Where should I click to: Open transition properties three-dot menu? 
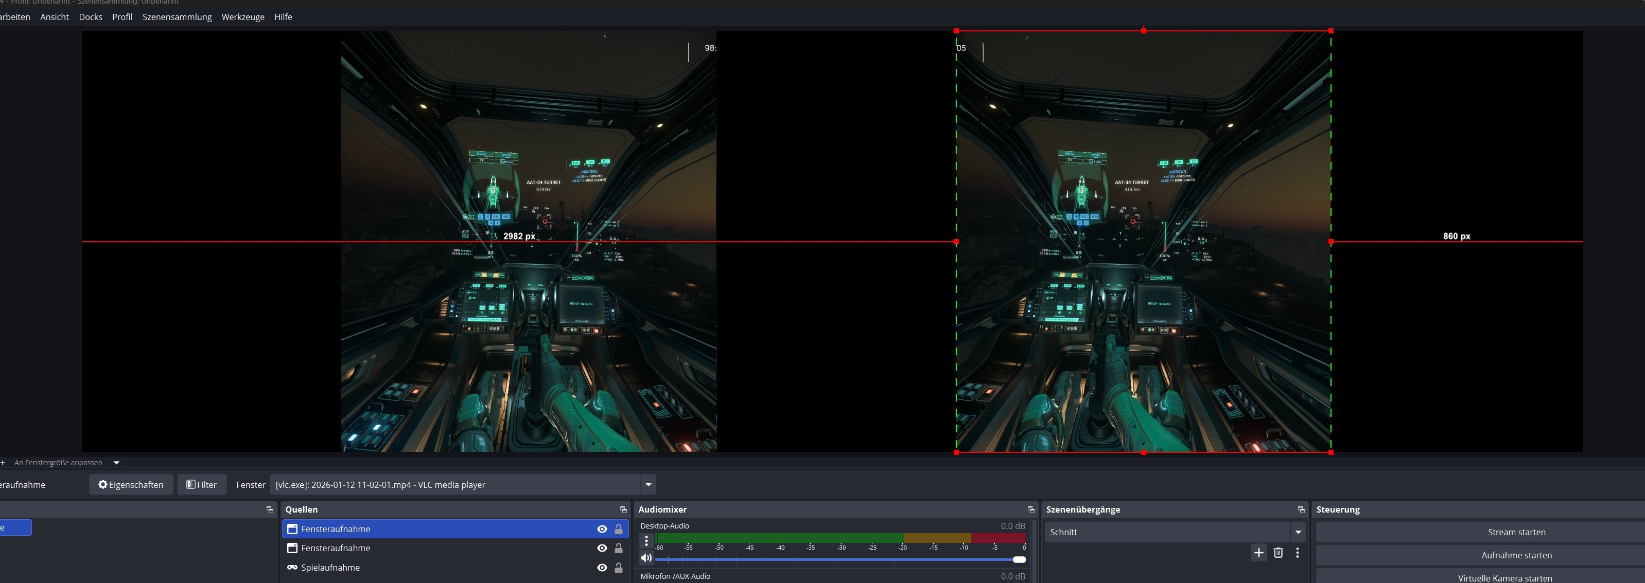point(1297,553)
